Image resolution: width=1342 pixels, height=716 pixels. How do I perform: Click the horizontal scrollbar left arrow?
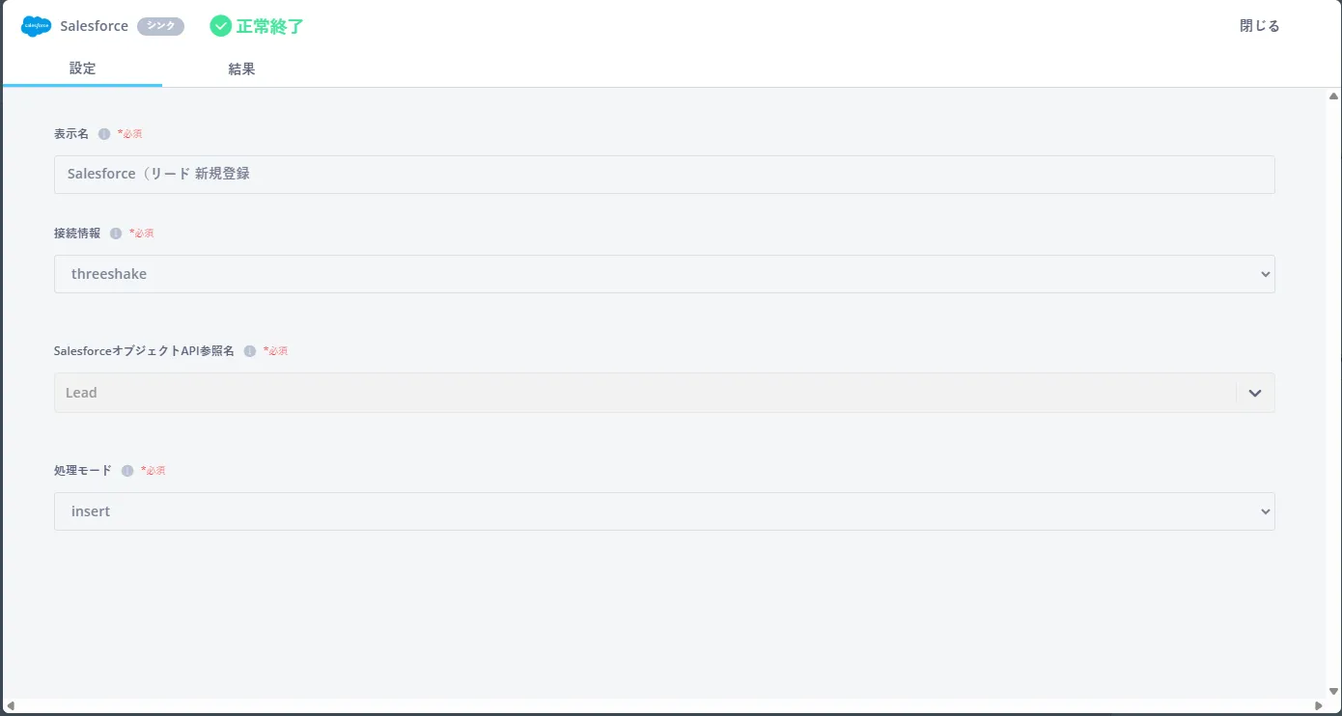[10, 706]
